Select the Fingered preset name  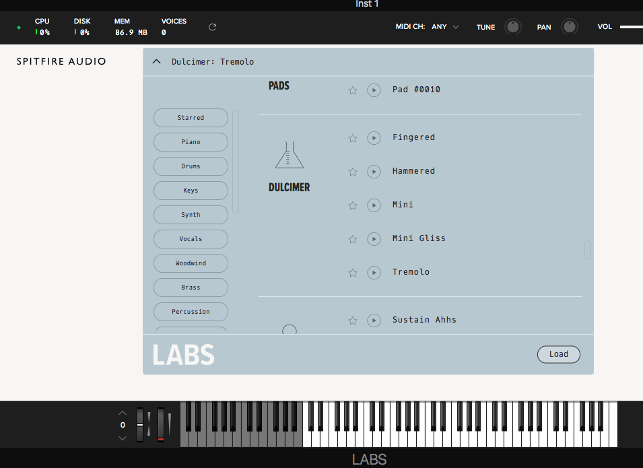413,137
